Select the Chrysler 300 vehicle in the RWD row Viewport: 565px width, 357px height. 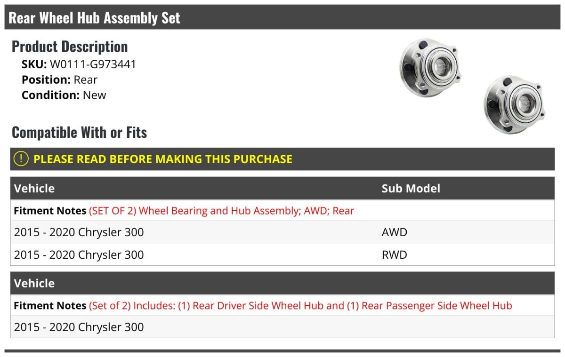(79, 255)
